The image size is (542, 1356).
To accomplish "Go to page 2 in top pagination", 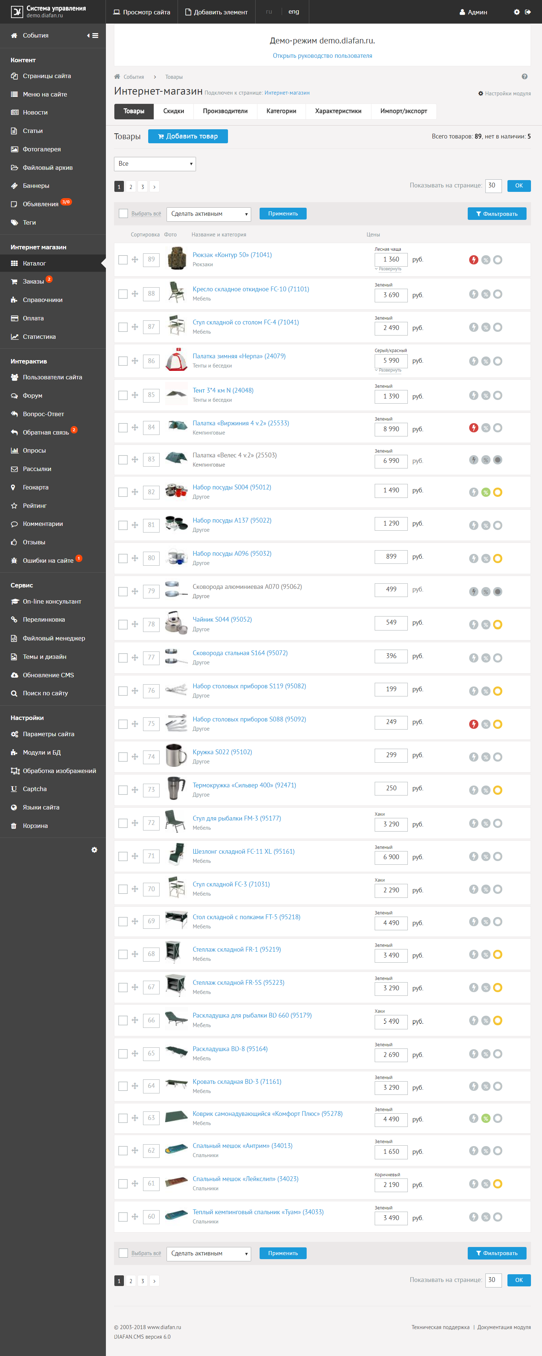I will tap(131, 187).
